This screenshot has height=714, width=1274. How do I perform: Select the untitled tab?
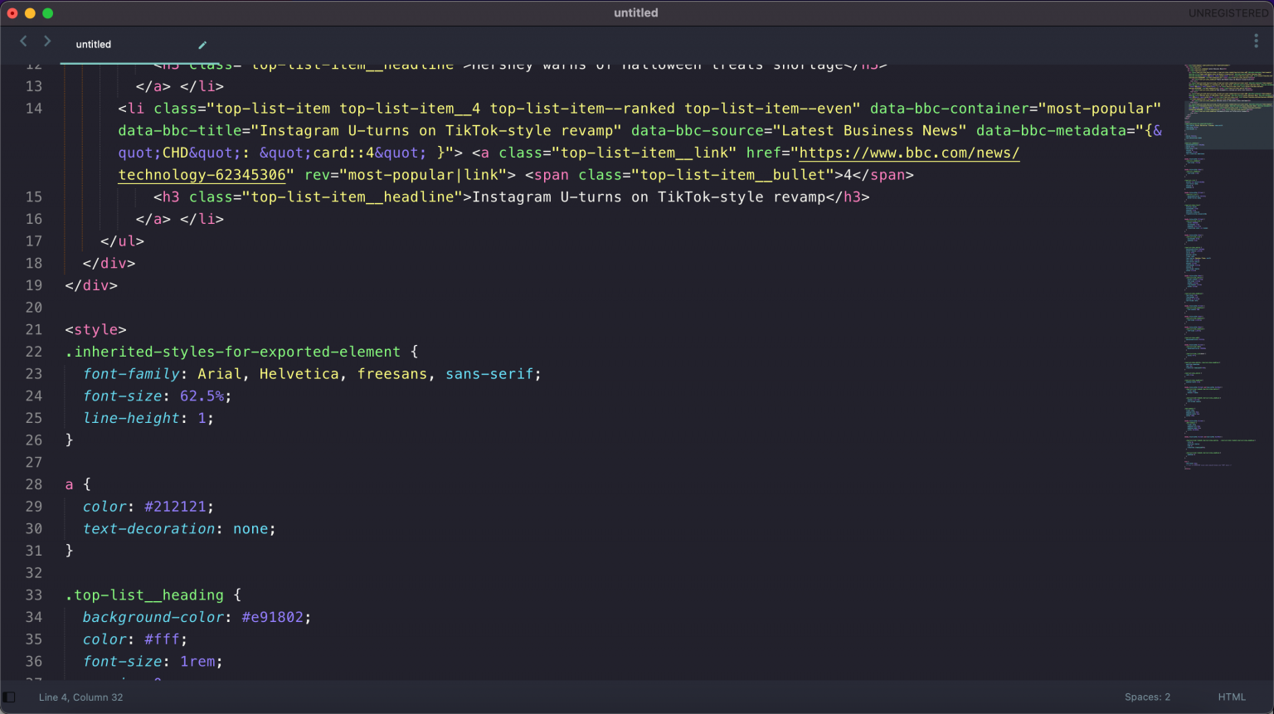click(94, 45)
